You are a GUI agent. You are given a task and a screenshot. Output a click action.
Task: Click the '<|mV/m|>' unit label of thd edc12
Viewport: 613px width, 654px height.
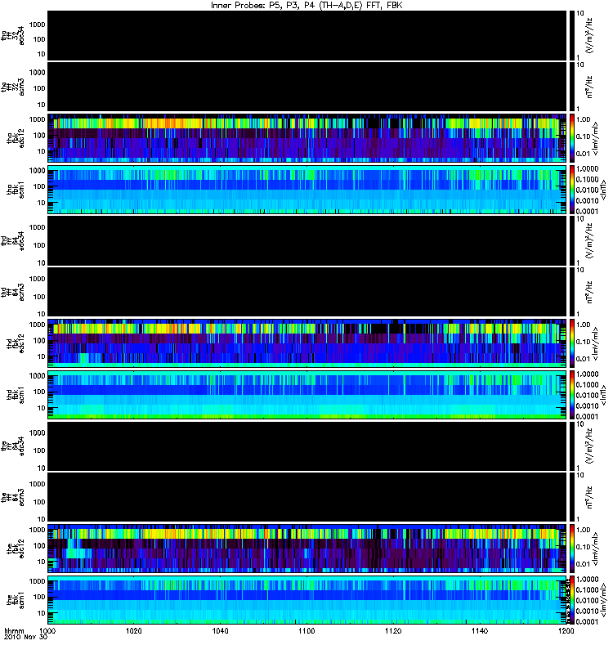point(596,344)
